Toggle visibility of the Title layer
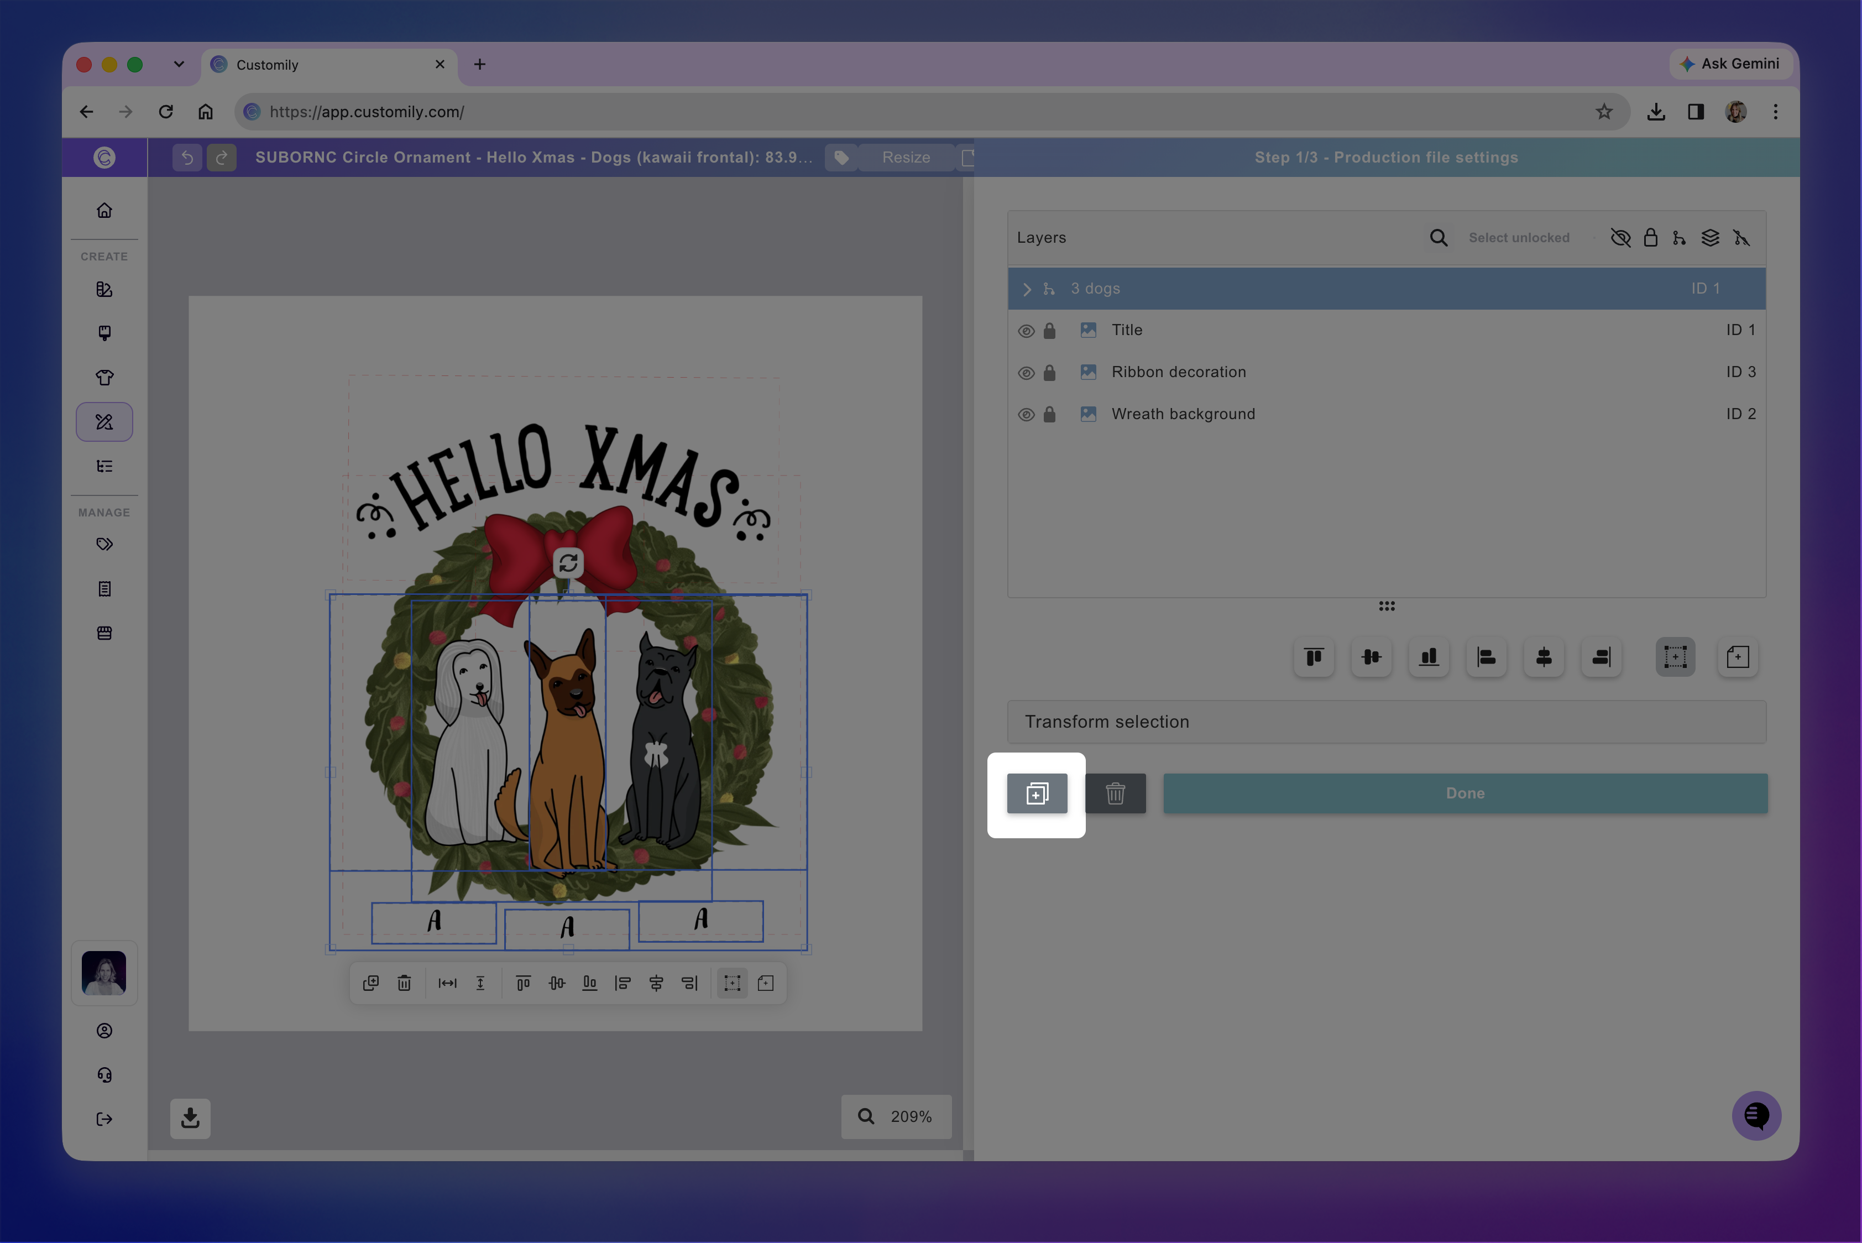The width and height of the screenshot is (1862, 1243). point(1026,331)
